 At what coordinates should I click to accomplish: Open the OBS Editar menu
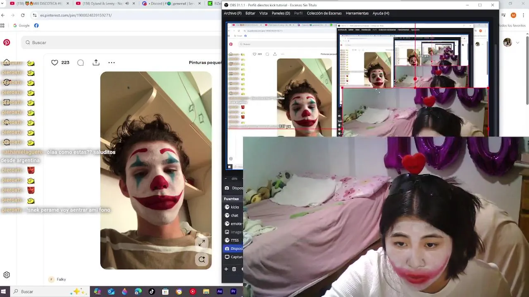click(250, 13)
